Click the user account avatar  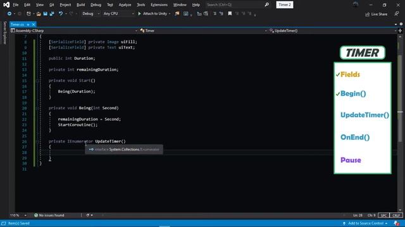356,4
